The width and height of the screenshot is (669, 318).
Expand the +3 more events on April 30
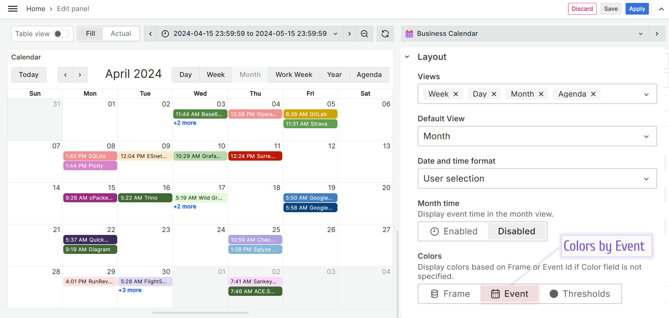pyautogui.click(x=130, y=290)
